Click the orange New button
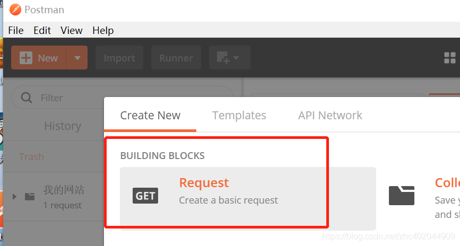Viewport: 460px width, 246px height. click(x=39, y=58)
